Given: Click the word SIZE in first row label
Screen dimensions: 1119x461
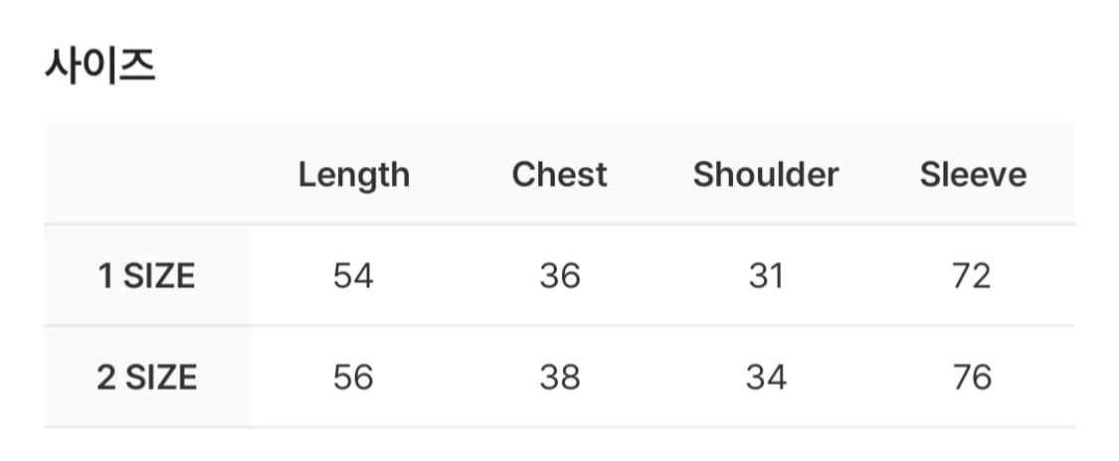Looking at the screenshot, I should [x=159, y=276].
